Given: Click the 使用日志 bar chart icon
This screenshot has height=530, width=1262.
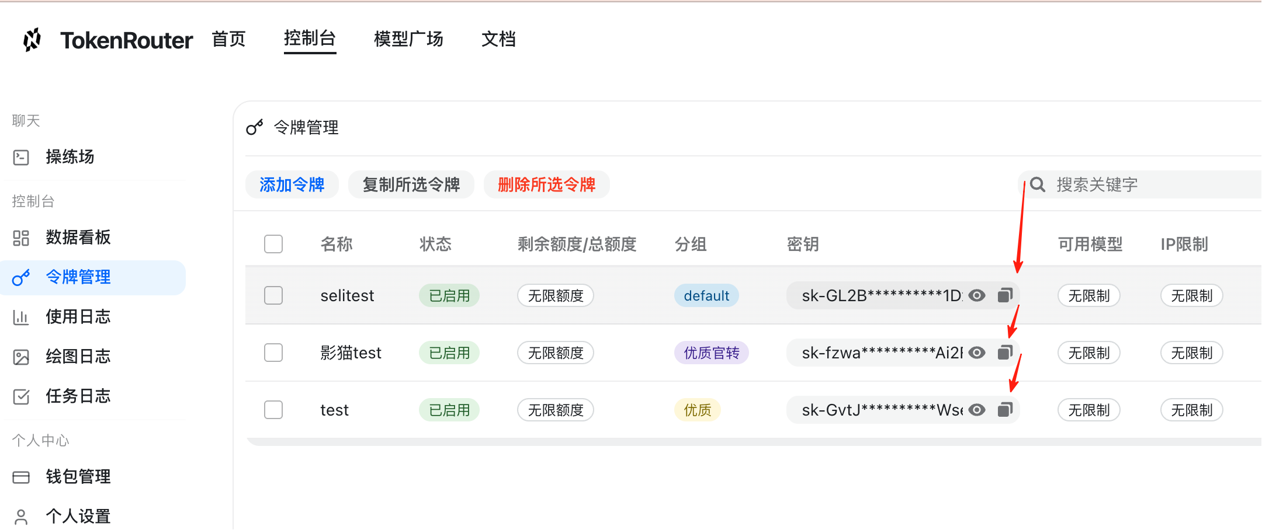Looking at the screenshot, I should click(x=21, y=317).
